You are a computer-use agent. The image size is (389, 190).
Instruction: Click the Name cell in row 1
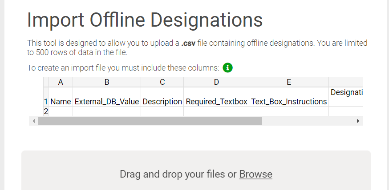click(61, 101)
